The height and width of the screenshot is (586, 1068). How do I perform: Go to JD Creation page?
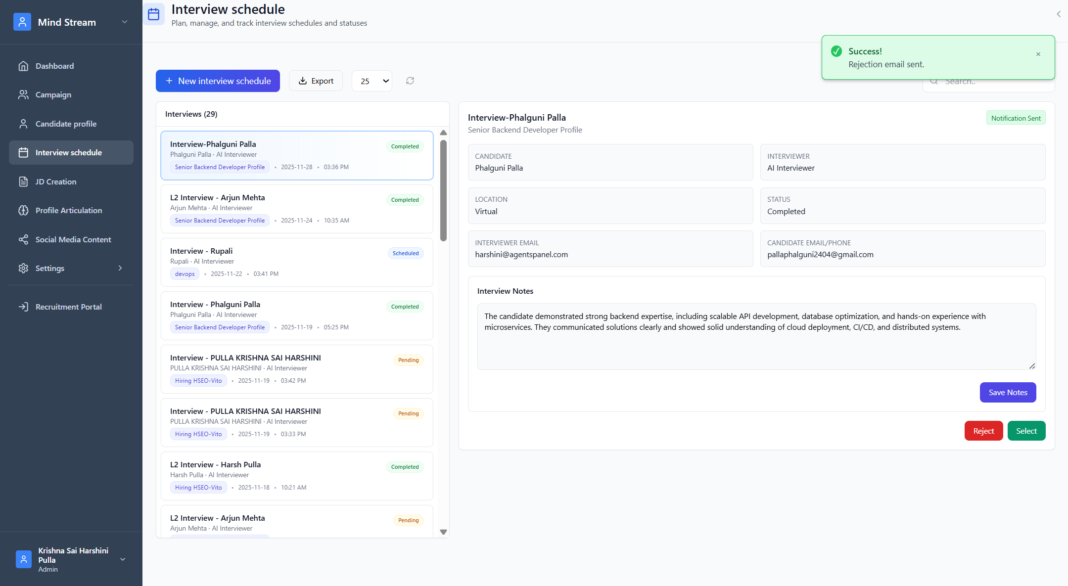point(56,181)
